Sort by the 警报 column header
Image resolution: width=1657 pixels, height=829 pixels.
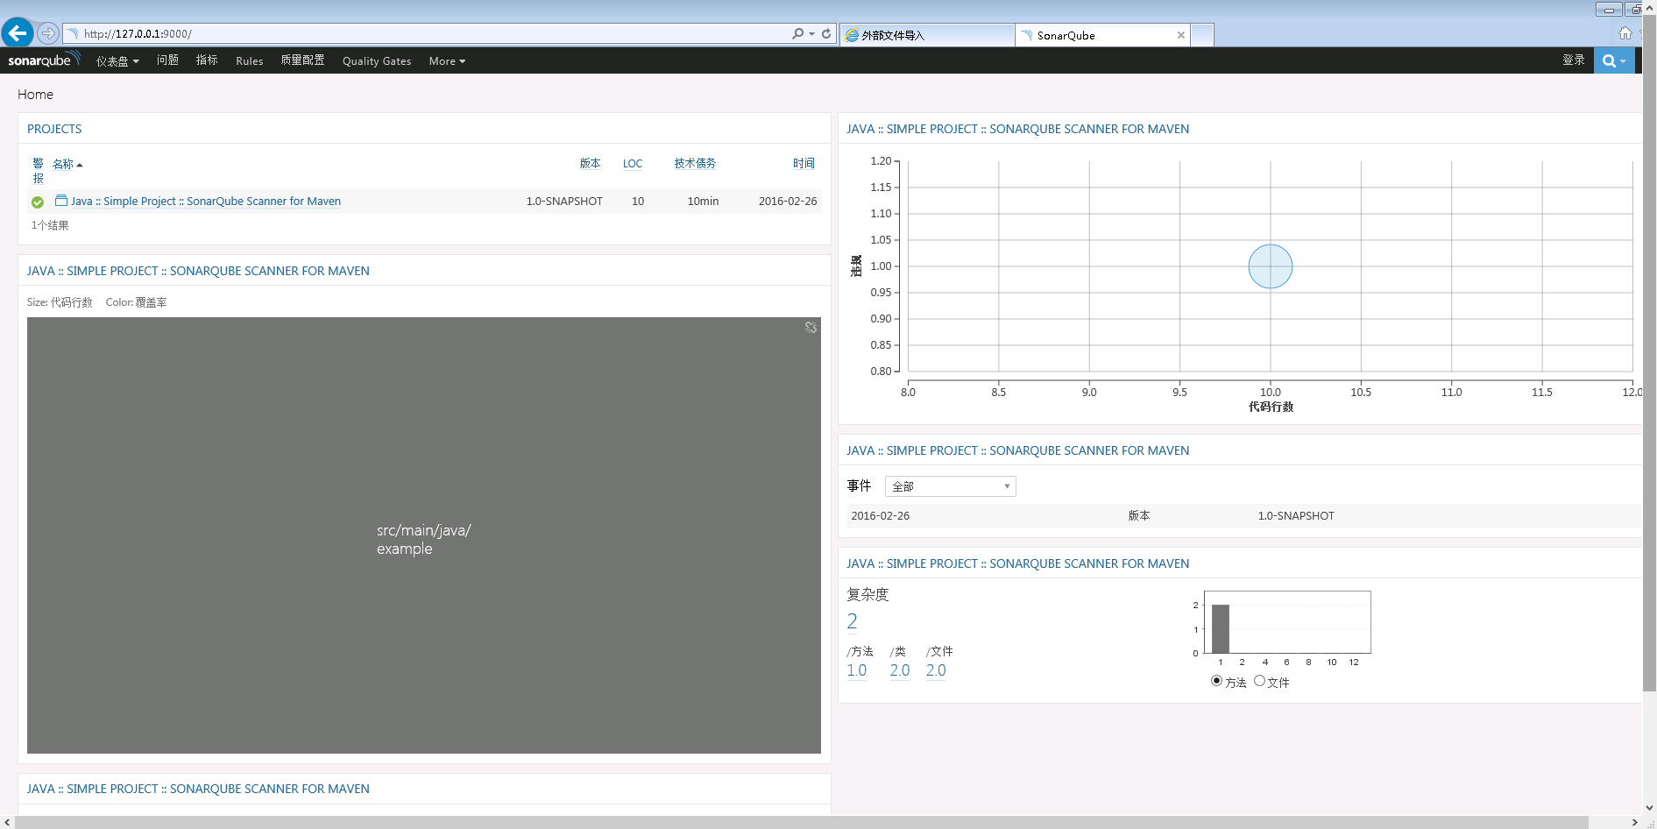pos(38,171)
